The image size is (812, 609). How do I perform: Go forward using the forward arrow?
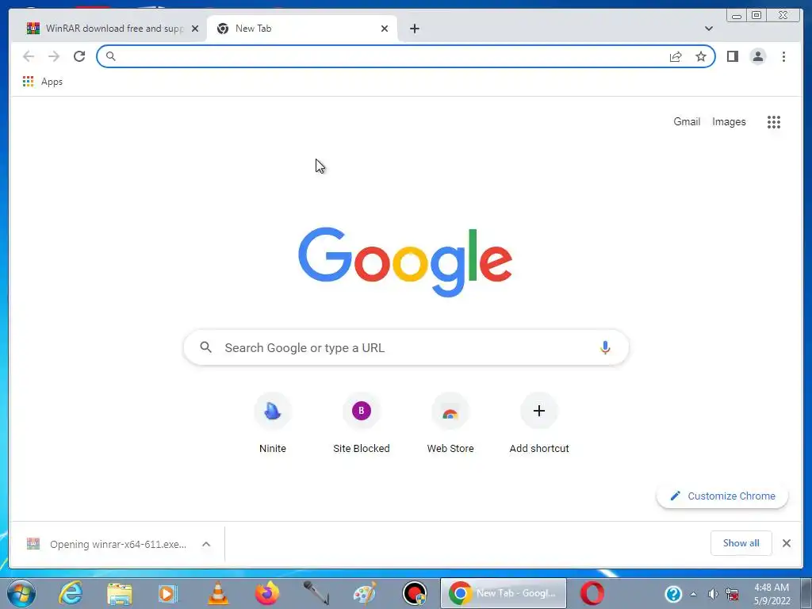[54, 56]
